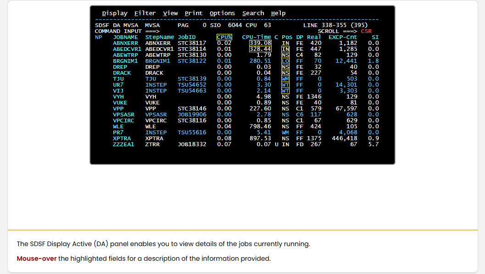Open the Filter menu
485x274 pixels.
tap(145, 13)
